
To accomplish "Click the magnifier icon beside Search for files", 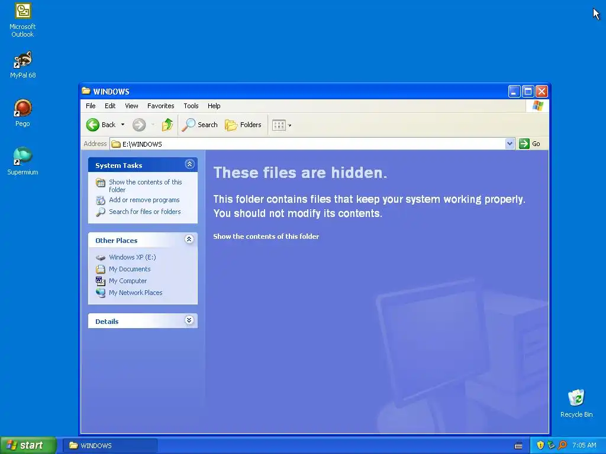I will [101, 212].
